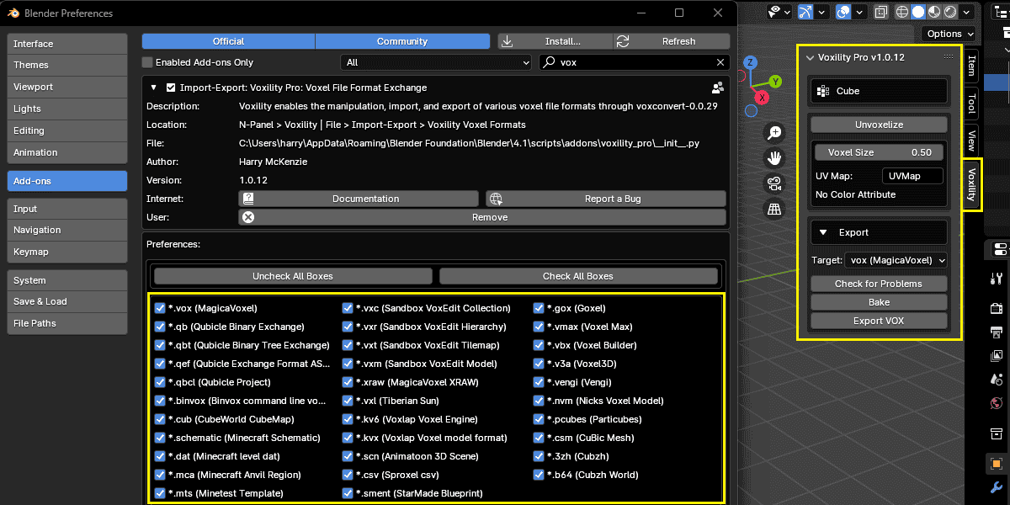Click the Voxel Size 0.50 slider

879,152
